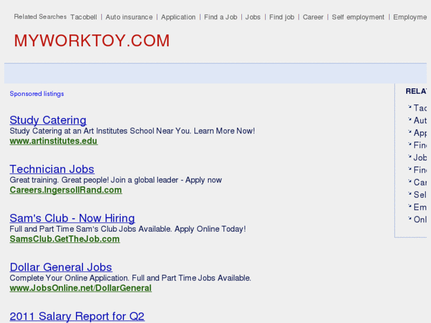Open the Technician Jobs ad headline

(52, 169)
